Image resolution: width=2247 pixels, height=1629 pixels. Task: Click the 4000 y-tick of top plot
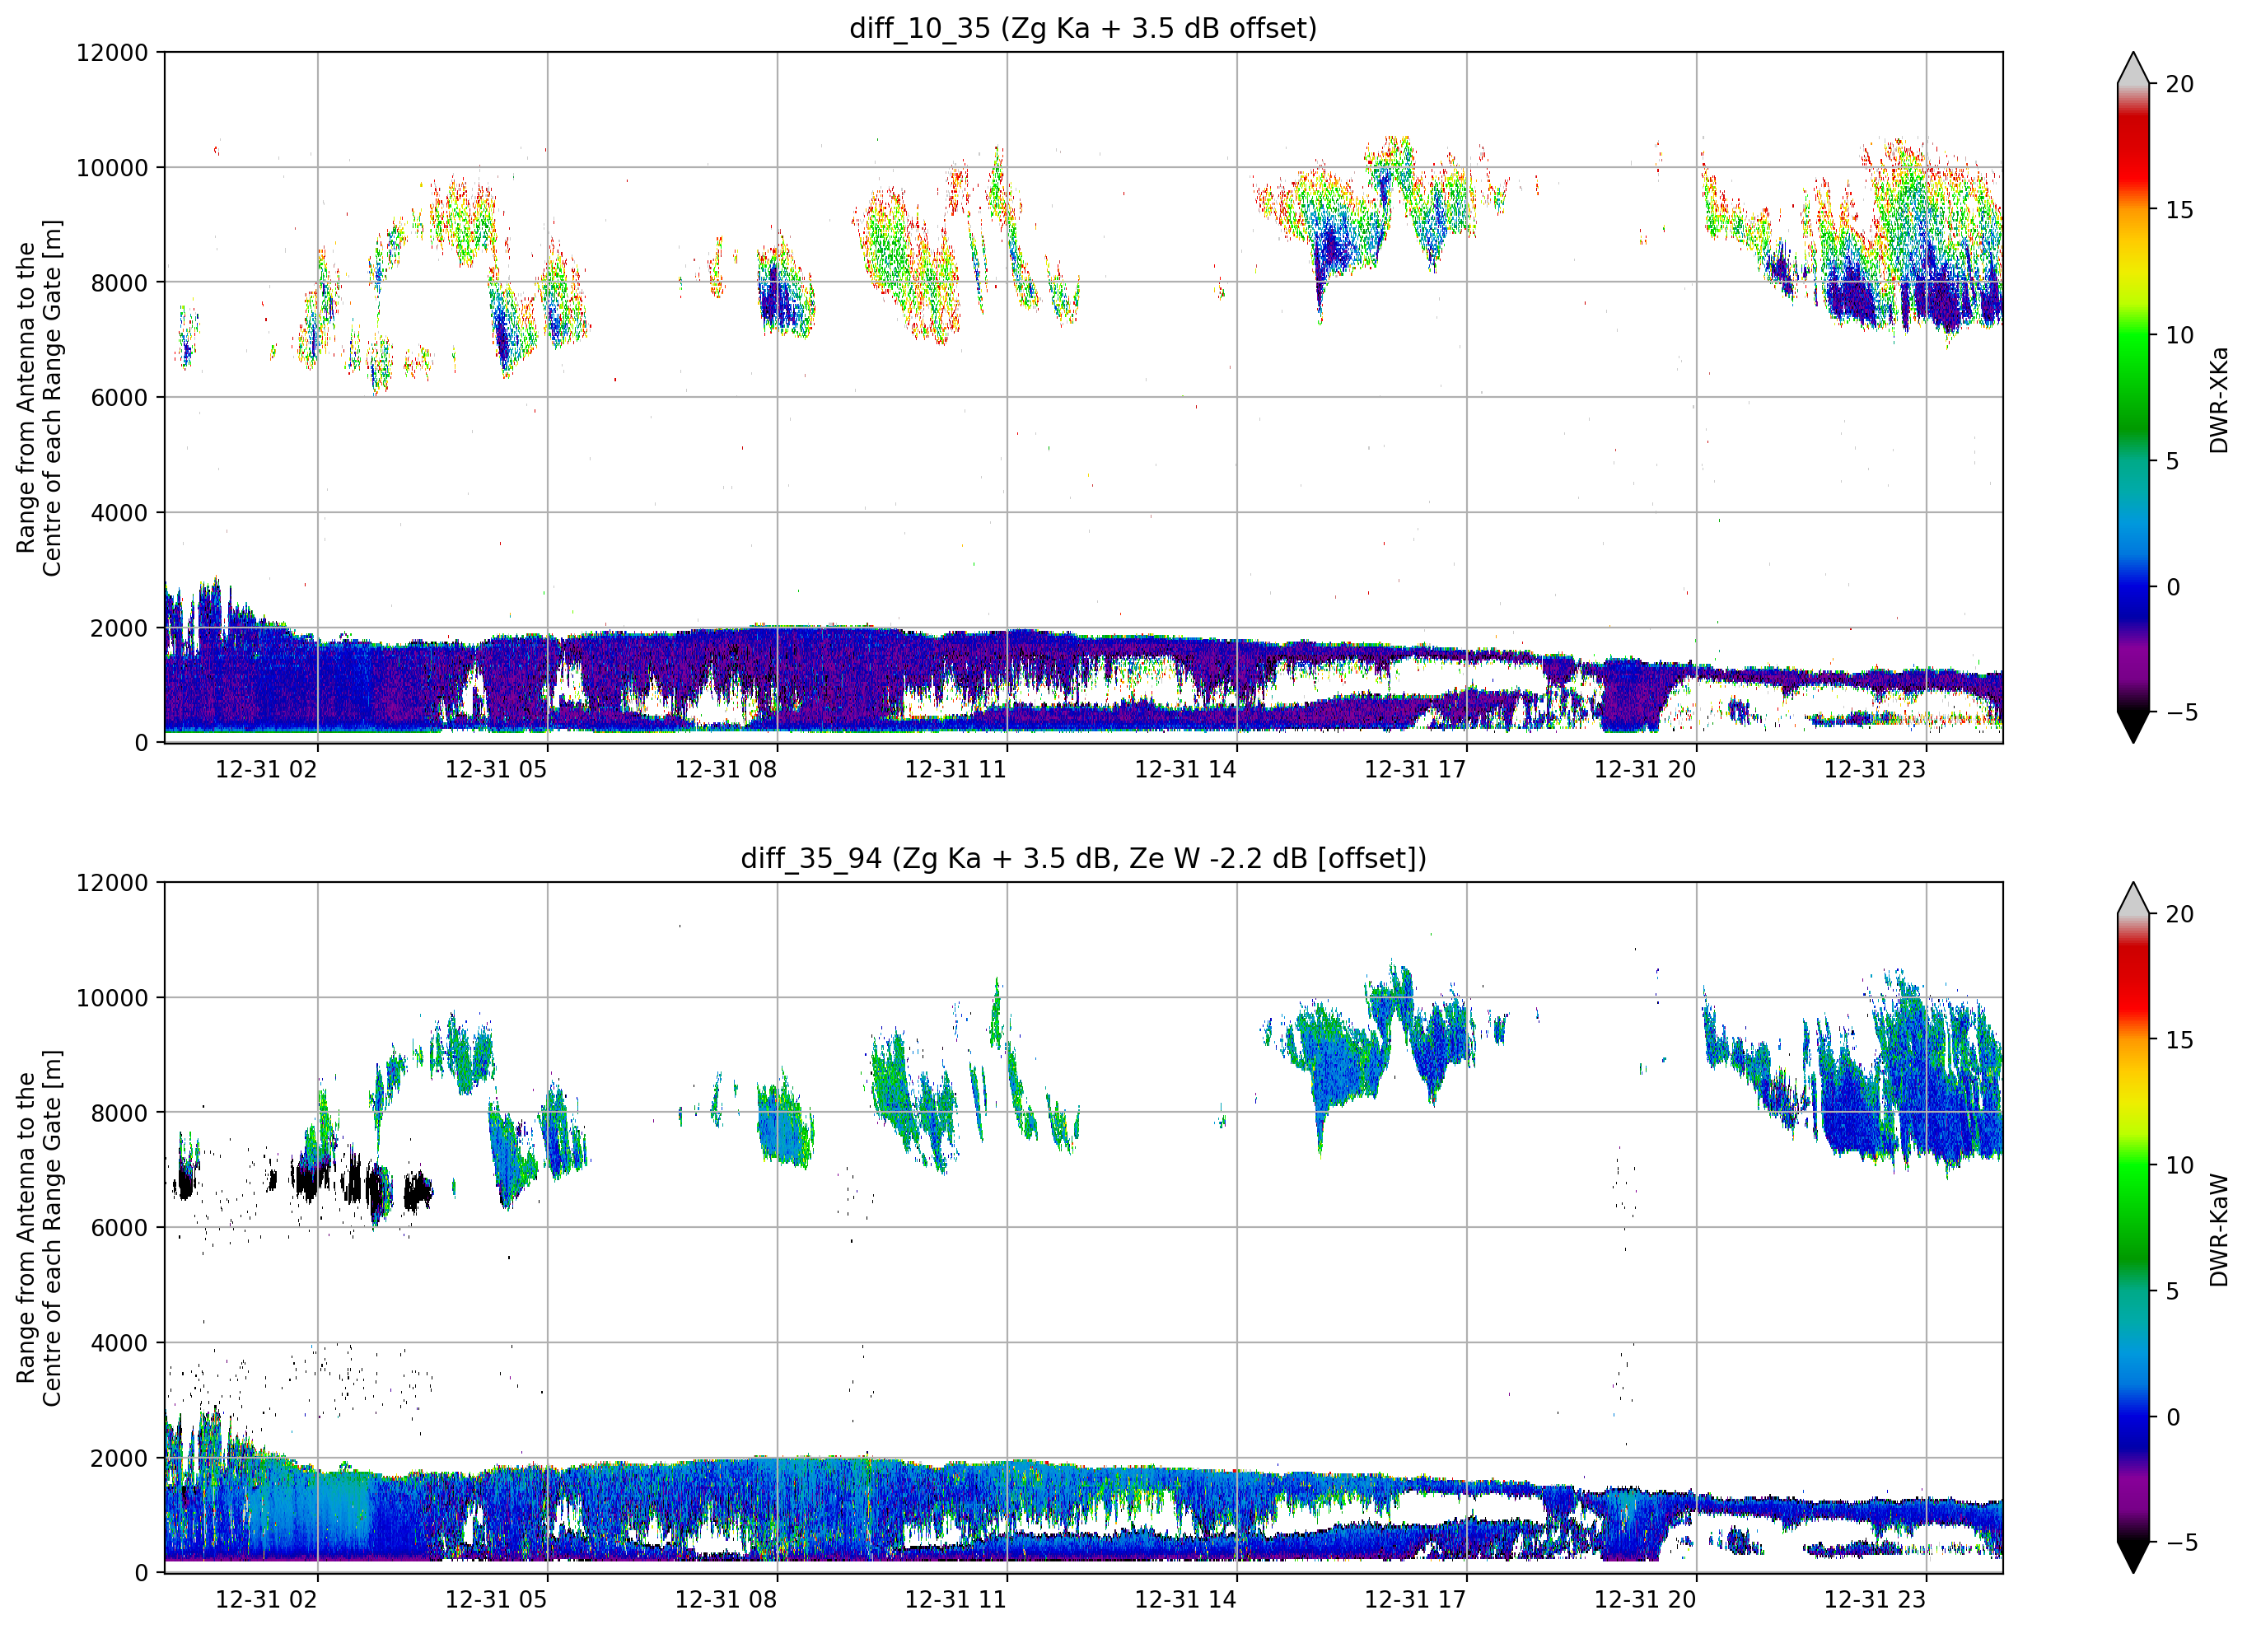coord(119,513)
